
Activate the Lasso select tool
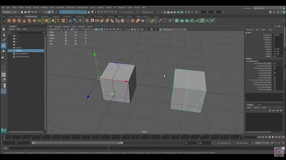click(x=4, y=35)
